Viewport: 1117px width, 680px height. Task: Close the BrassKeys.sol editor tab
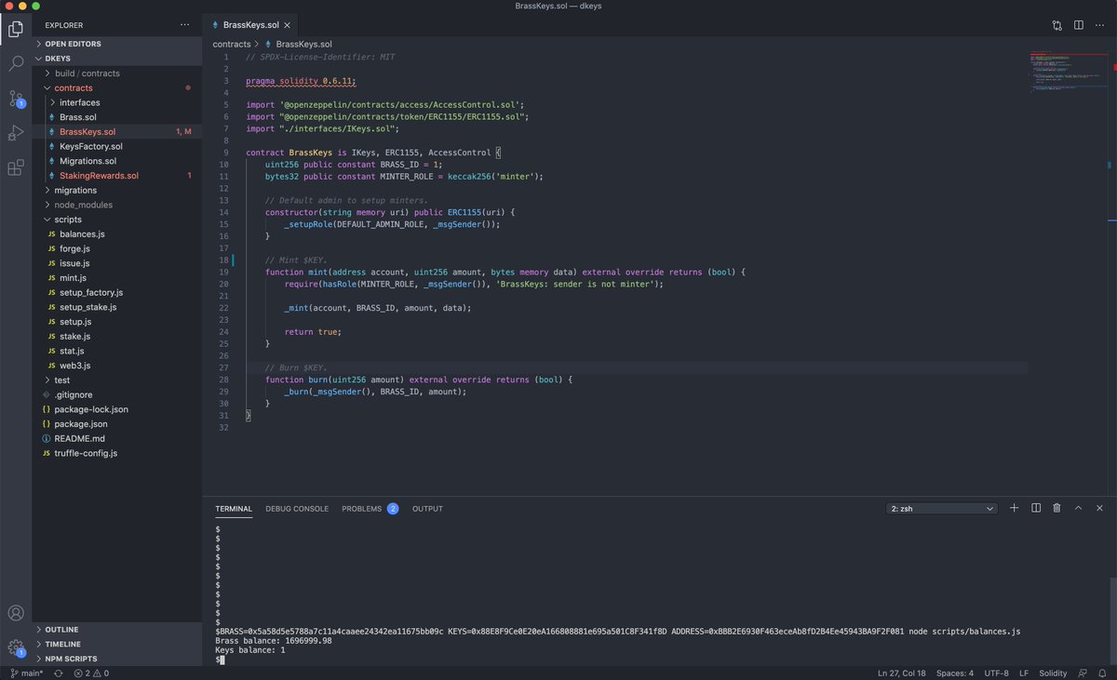[x=288, y=25]
